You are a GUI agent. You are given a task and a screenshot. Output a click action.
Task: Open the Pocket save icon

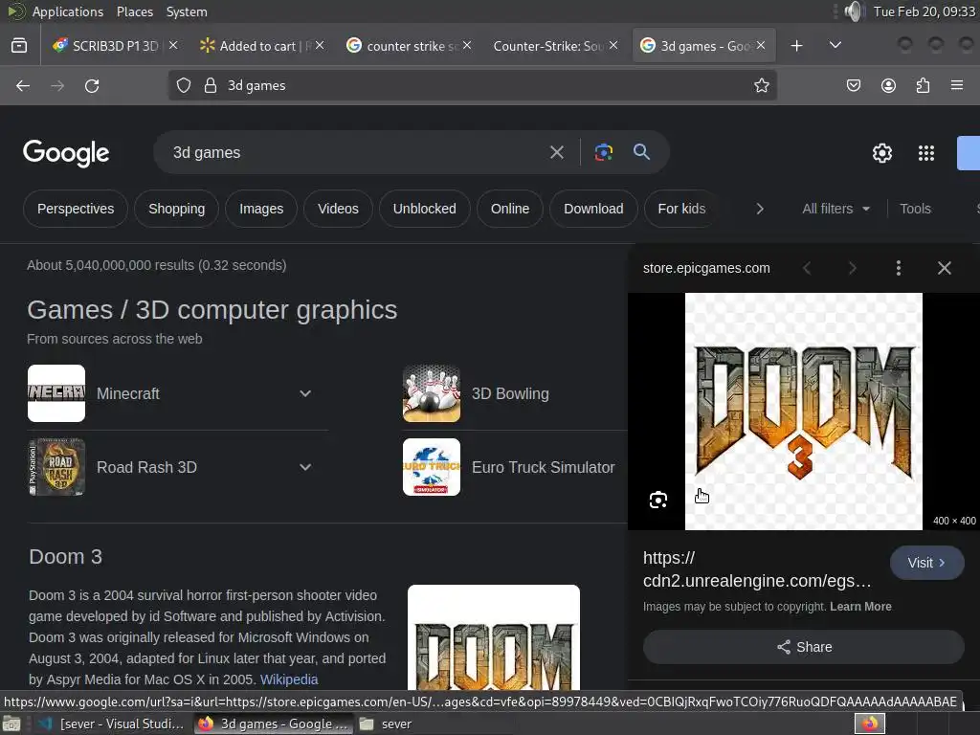tap(853, 85)
